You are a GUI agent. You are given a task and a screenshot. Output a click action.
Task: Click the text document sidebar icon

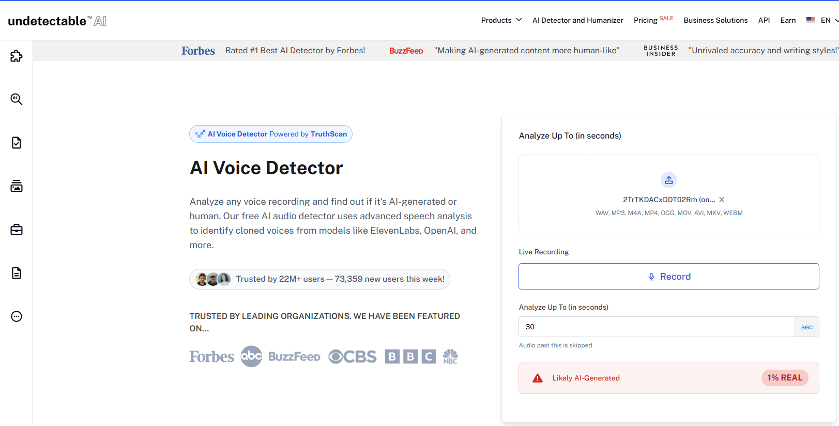coord(17,273)
